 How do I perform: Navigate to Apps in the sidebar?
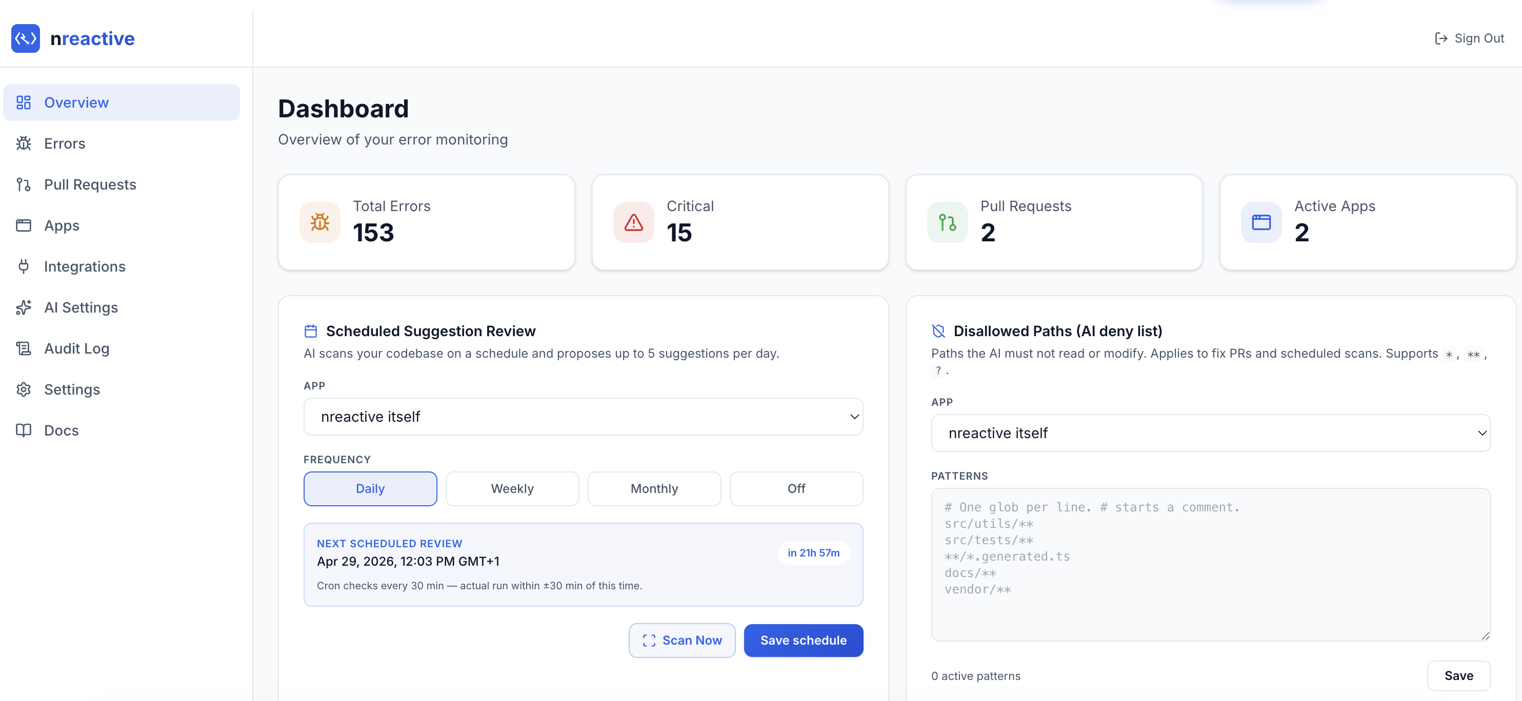point(122,225)
